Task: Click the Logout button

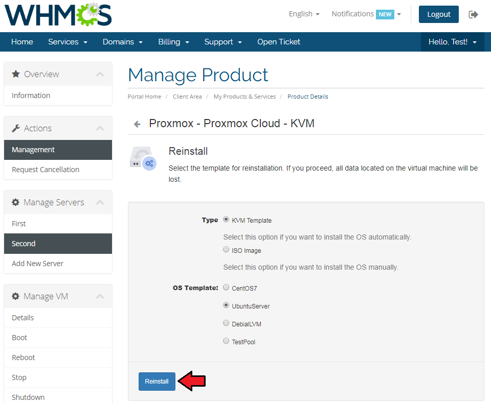Action: [x=438, y=14]
